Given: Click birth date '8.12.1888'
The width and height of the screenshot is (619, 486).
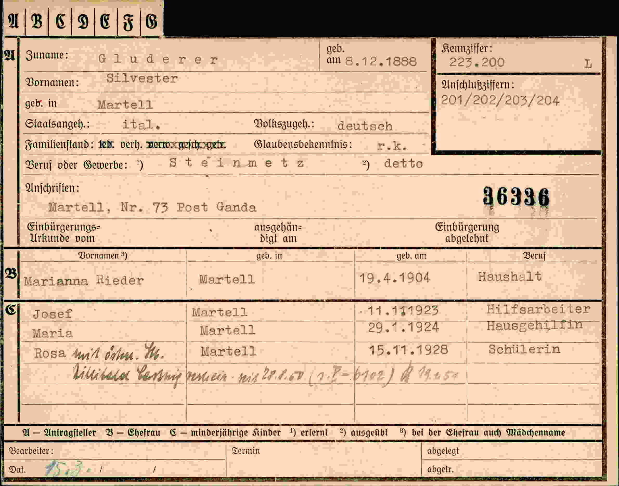Looking at the screenshot, I should coord(381,61).
